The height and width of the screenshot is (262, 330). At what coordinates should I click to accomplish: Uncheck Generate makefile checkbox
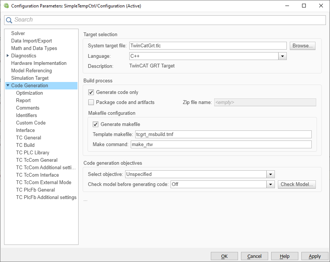coord(96,124)
